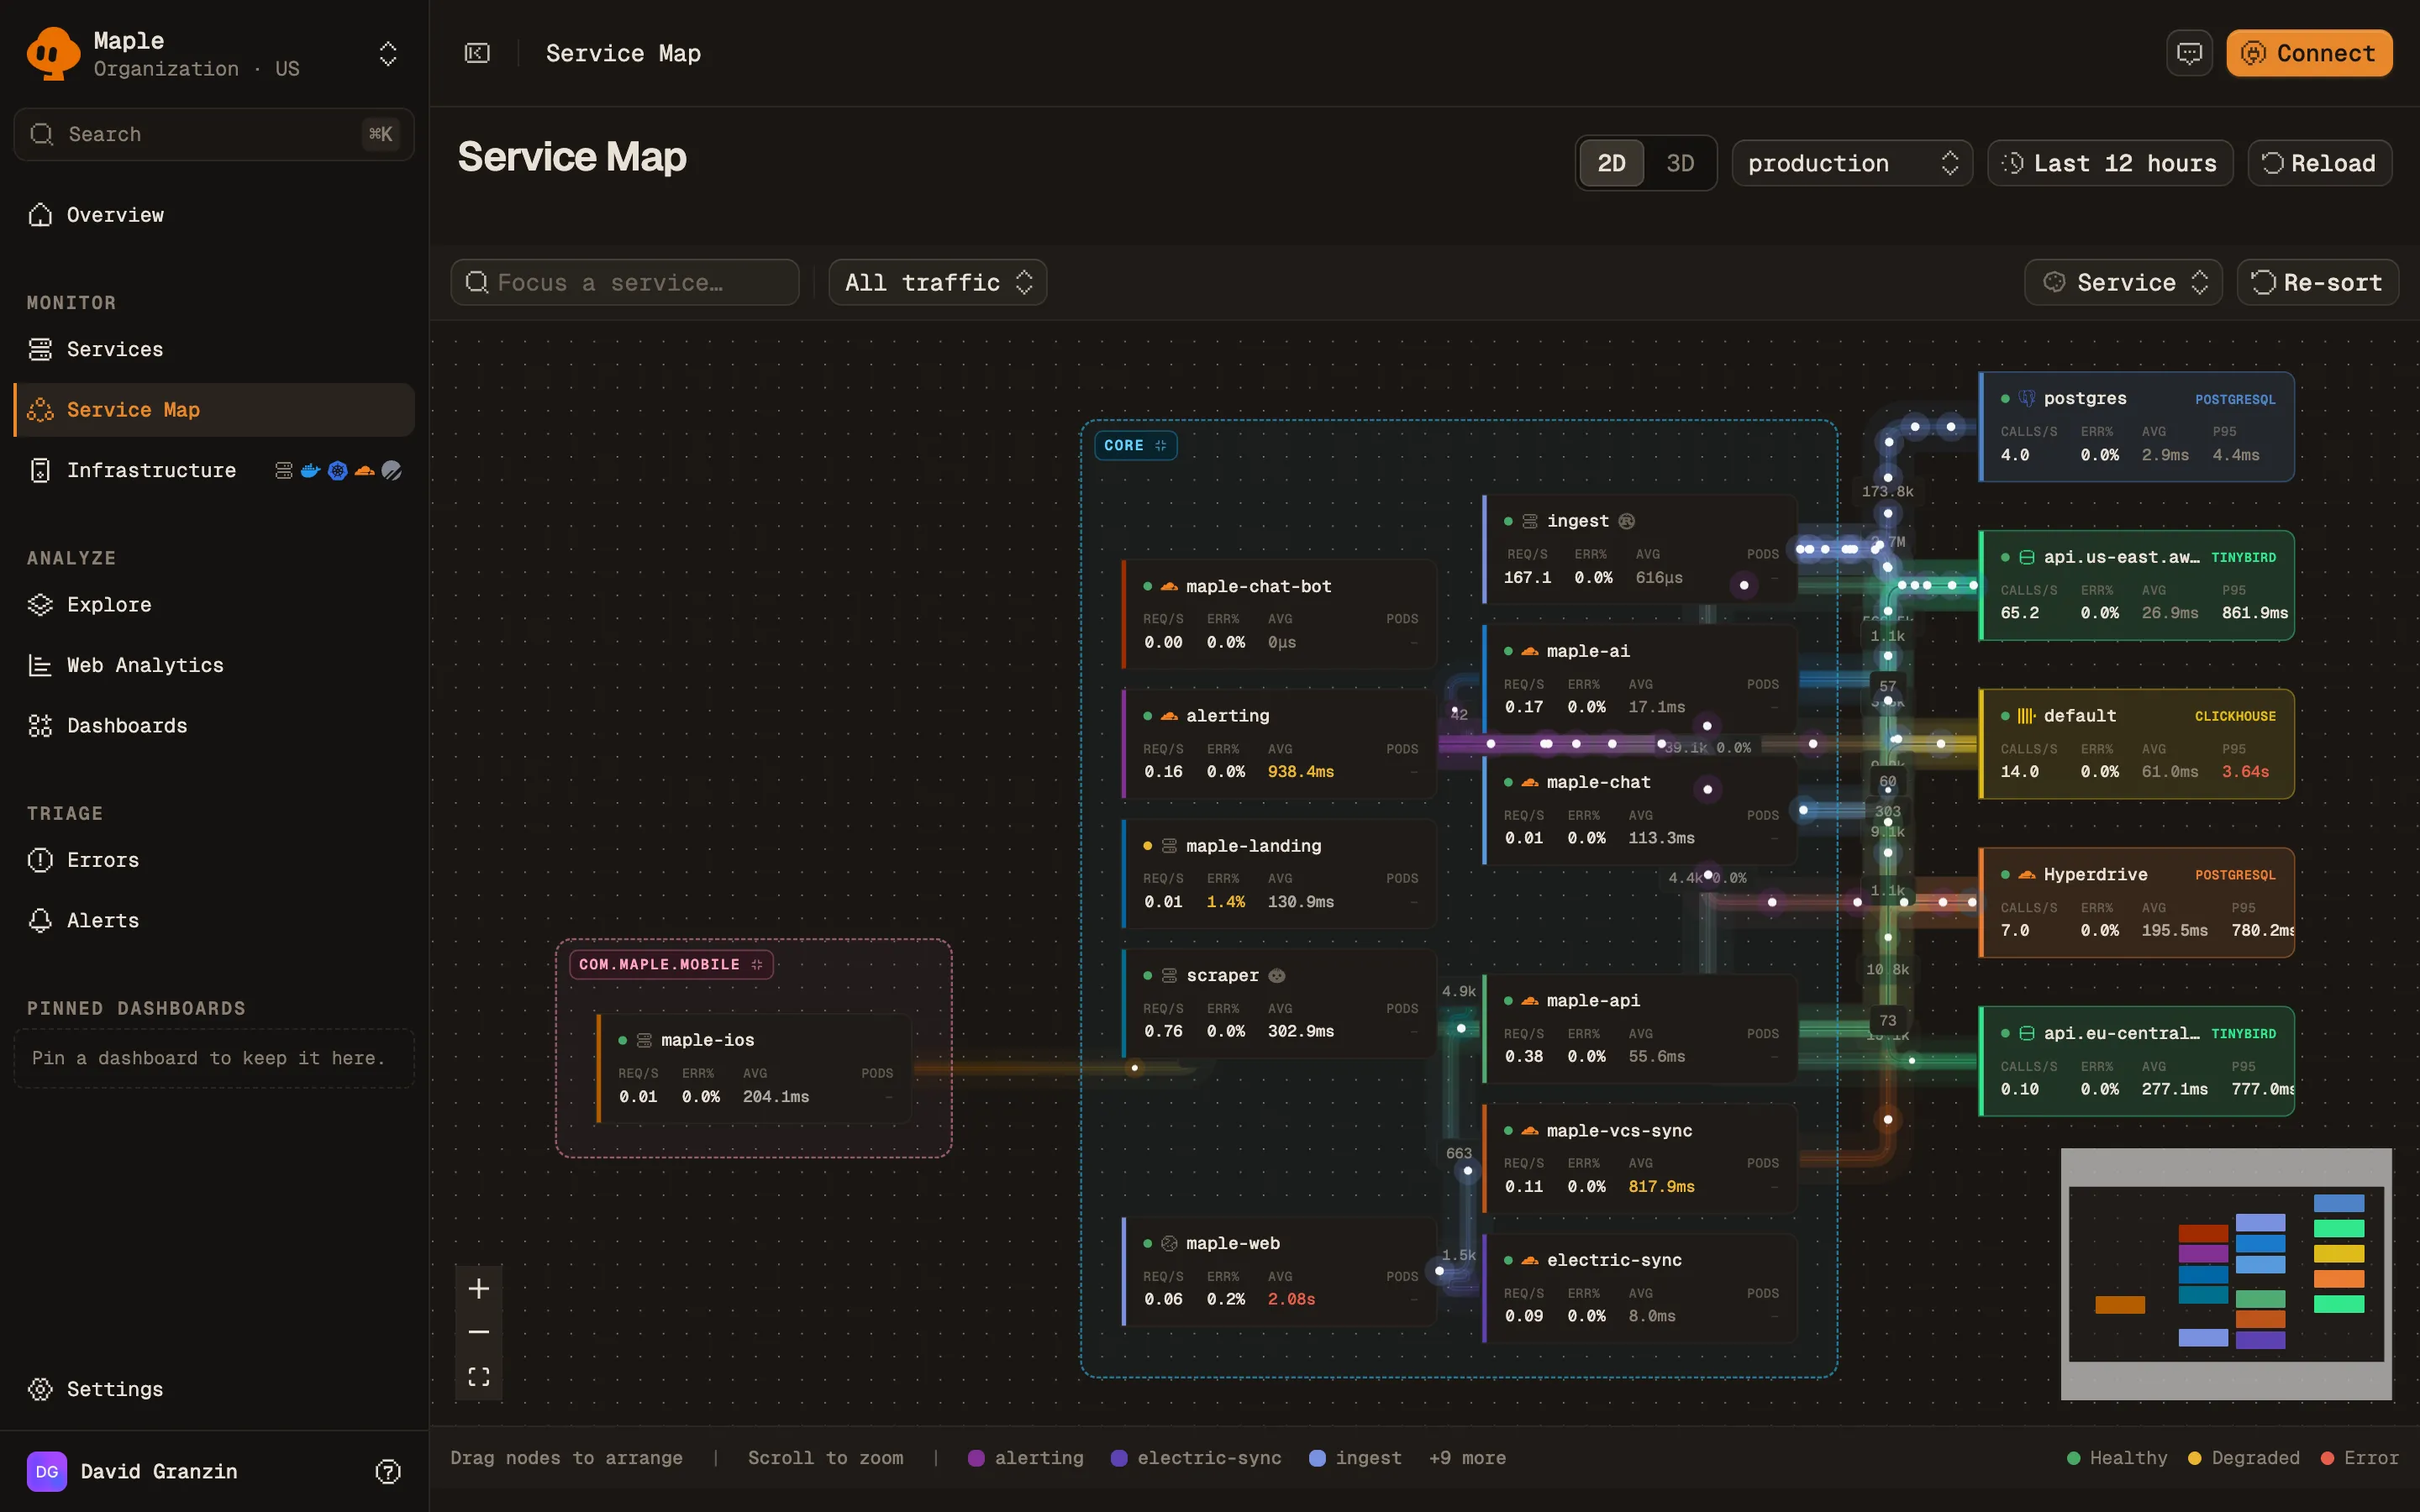The image size is (2420, 1512).
Task: Click the Cloudflare icon on maple-chat-bot
Action: (x=1169, y=587)
